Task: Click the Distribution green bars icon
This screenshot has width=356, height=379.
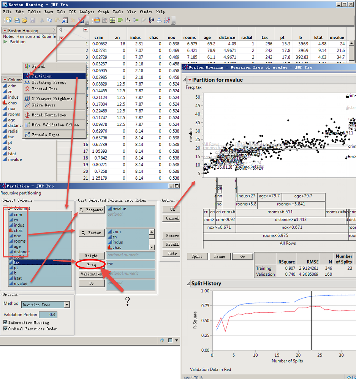Action: (x=120, y=20)
